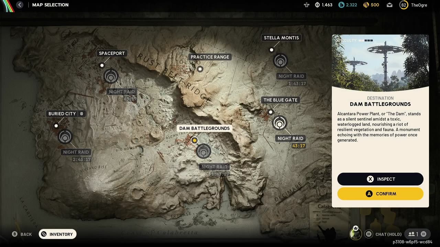Image resolution: width=440 pixels, height=247 pixels.
Task: Open the INVENTORY button
Action: click(x=57, y=234)
